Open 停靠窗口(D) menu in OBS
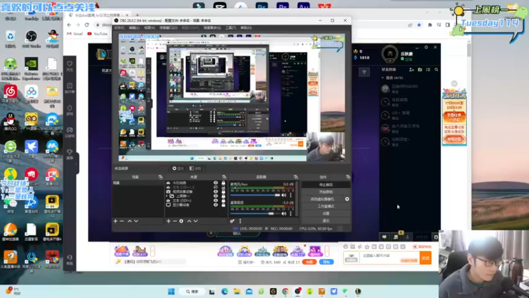The height and width of the screenshot is (298, 529). point(168,28)
